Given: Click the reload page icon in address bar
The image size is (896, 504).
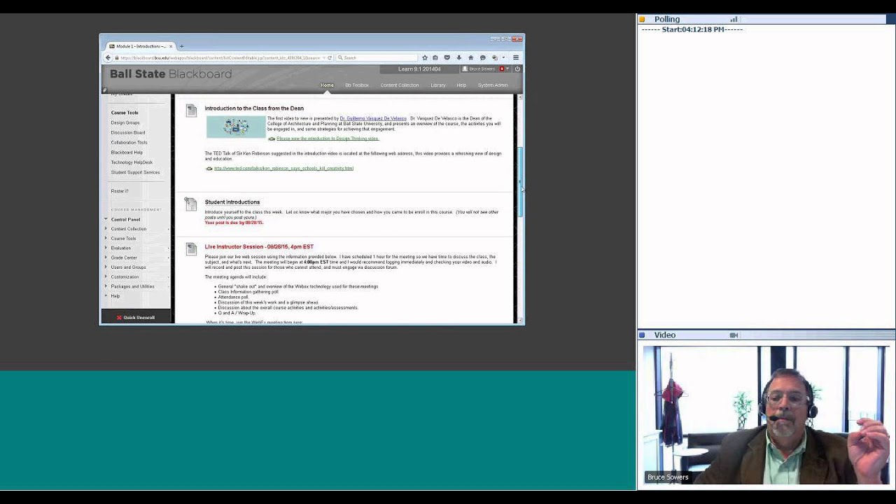Looking at the screenshot, I should click(x=330, y=57).
